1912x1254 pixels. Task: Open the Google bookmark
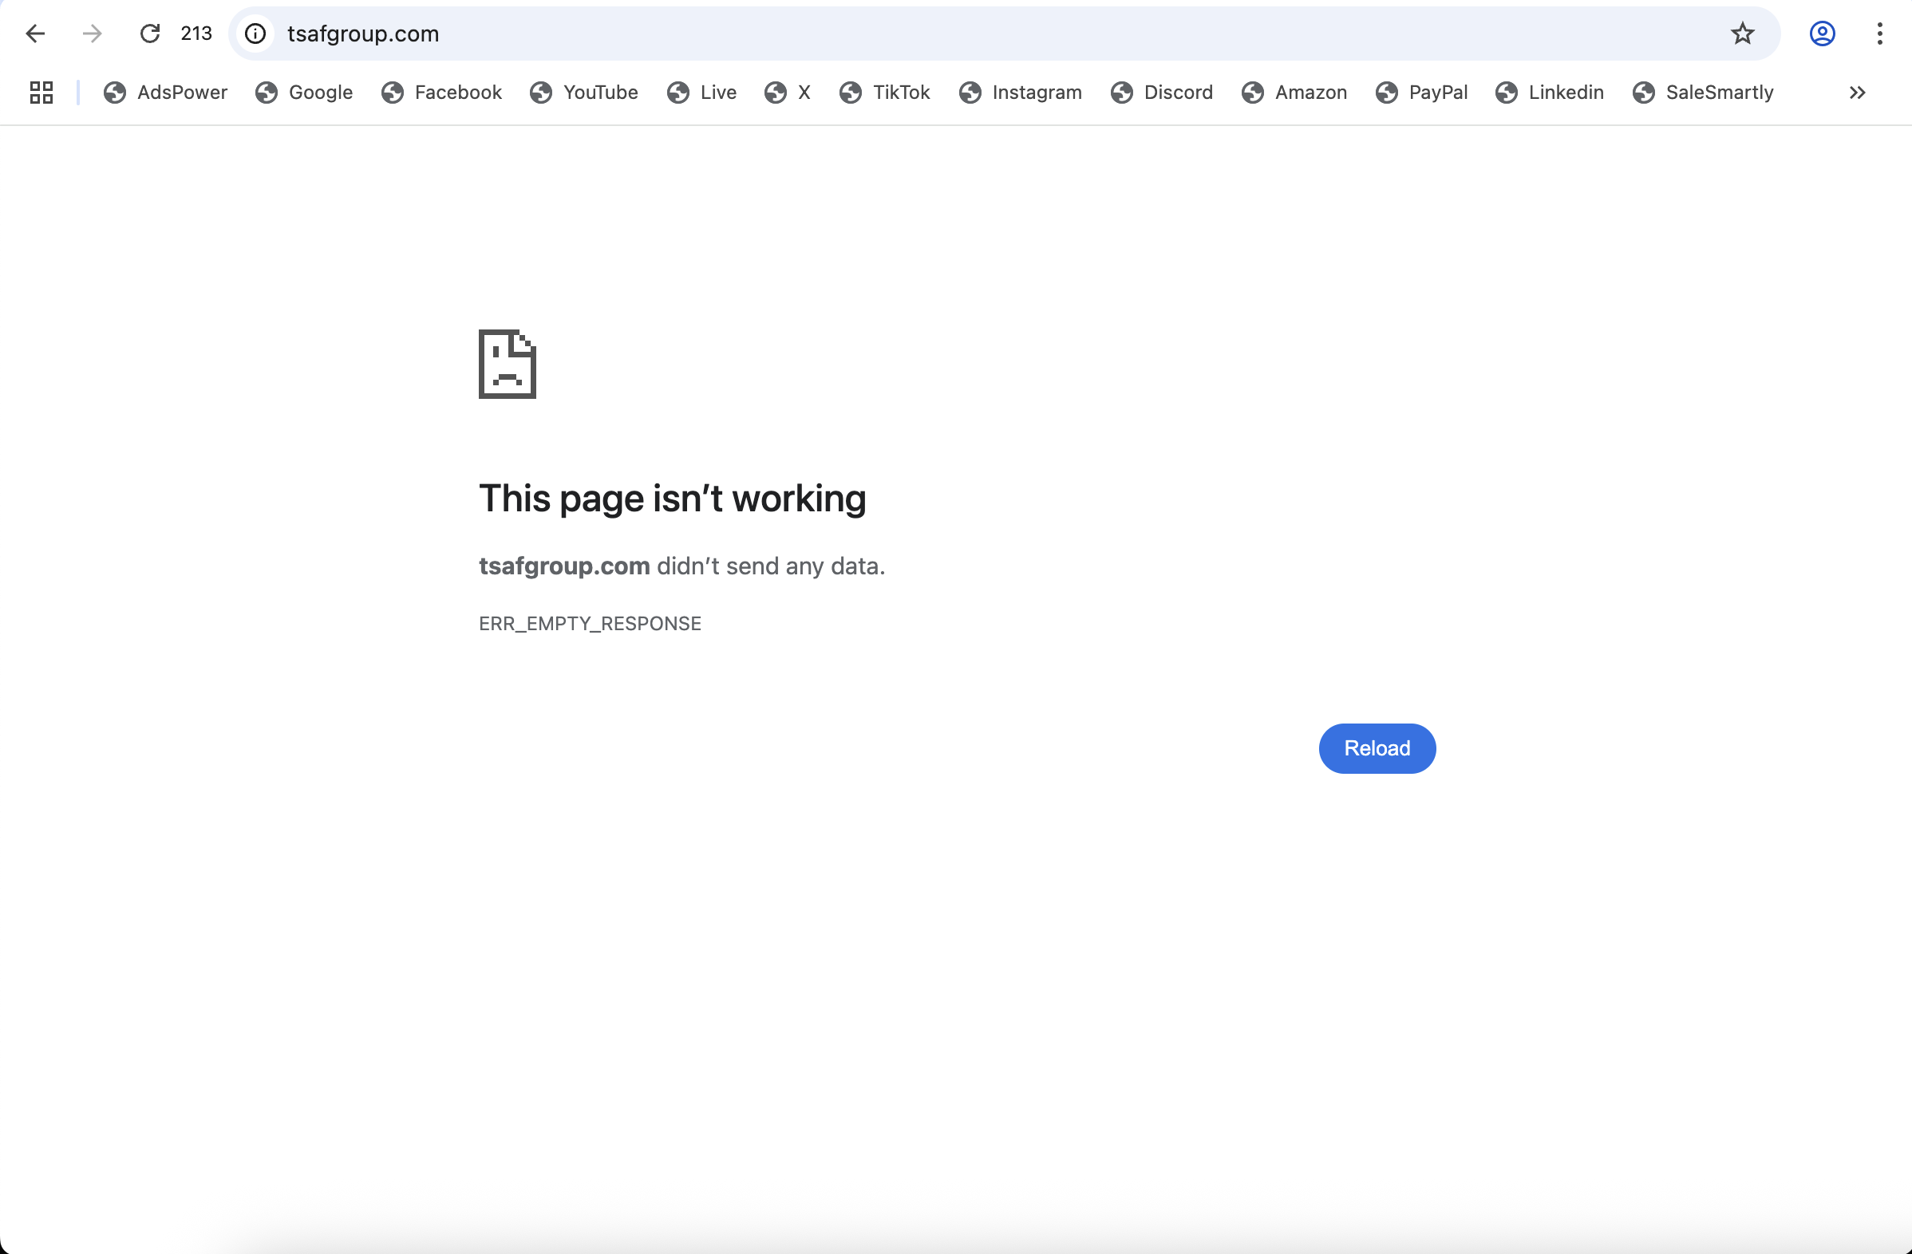pos(305,93)
